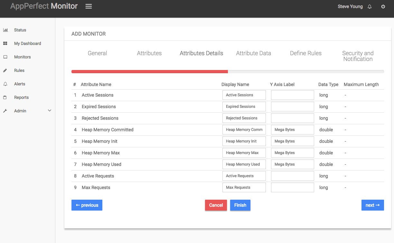Expand the Admin menu chevron

pos(50,111)
